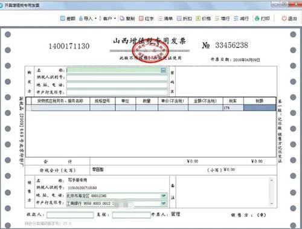Open the 客户 customer tool
Viewport: 302px width, 229px height.
coord(105,19)
